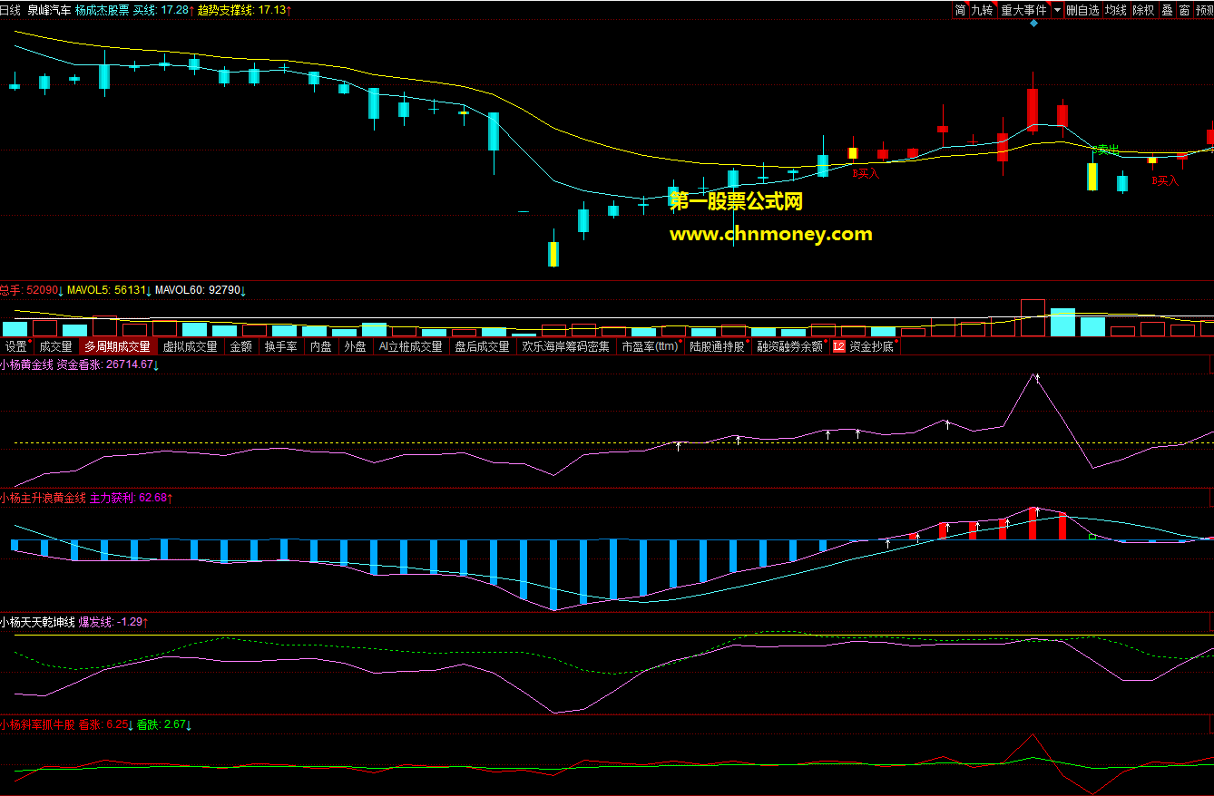Viewport: 1214px width, 796px height.
Task: Open the L2 资金抄底 tab
Action: (x=865, y=346)
